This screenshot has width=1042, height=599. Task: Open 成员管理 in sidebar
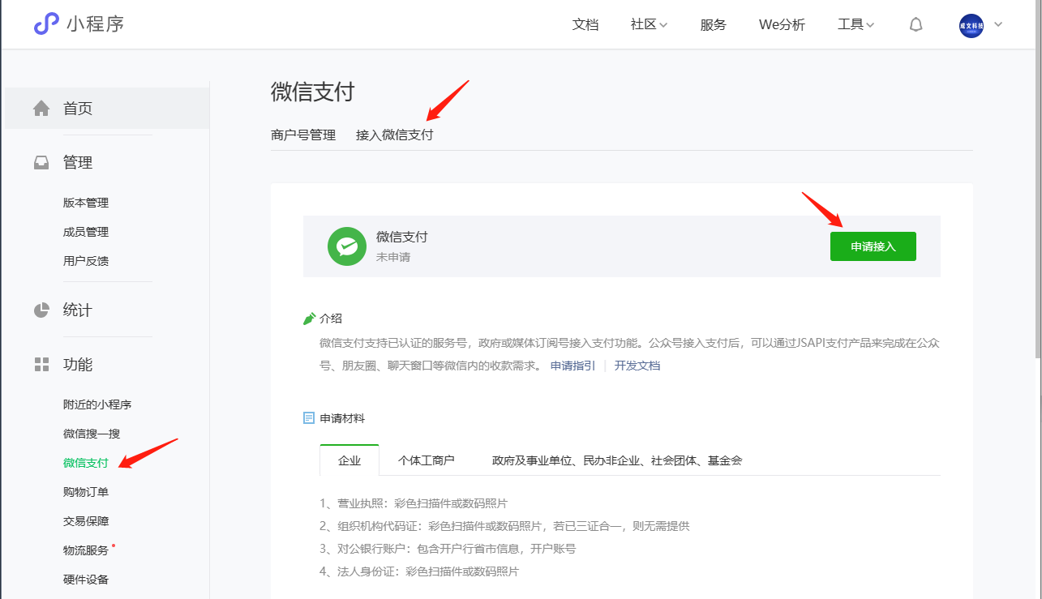tap(86, 232)
